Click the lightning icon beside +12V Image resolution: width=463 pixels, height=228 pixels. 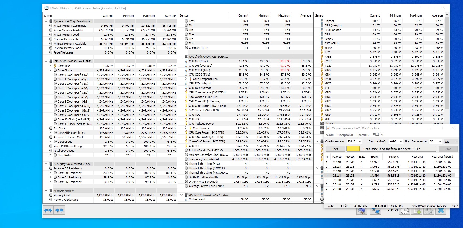point(322,66)
